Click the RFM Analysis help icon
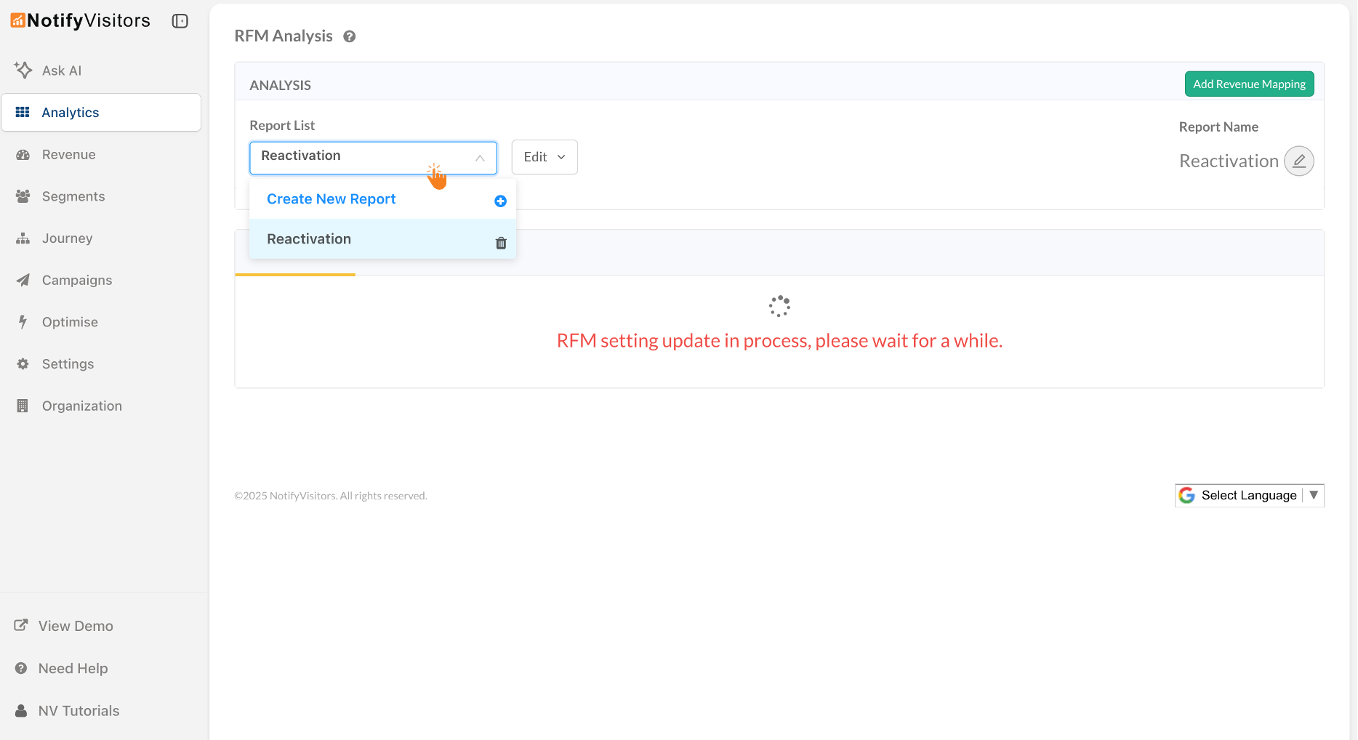Image resolution: width=1358 pixels, height=740 pixels. coord(349,36)
